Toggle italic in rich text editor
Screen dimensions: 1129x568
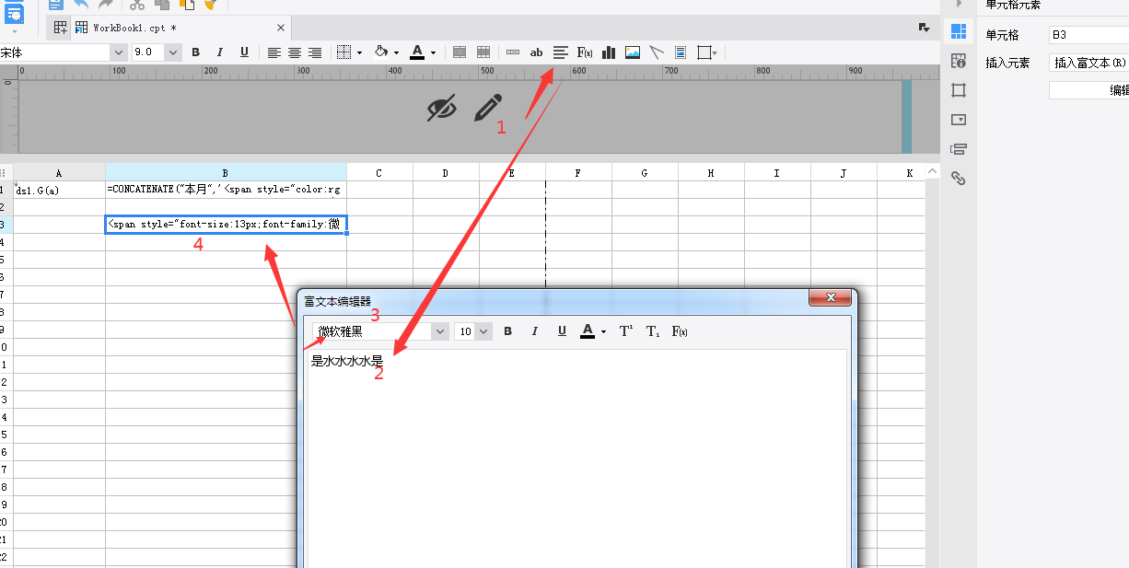(535, 331)
